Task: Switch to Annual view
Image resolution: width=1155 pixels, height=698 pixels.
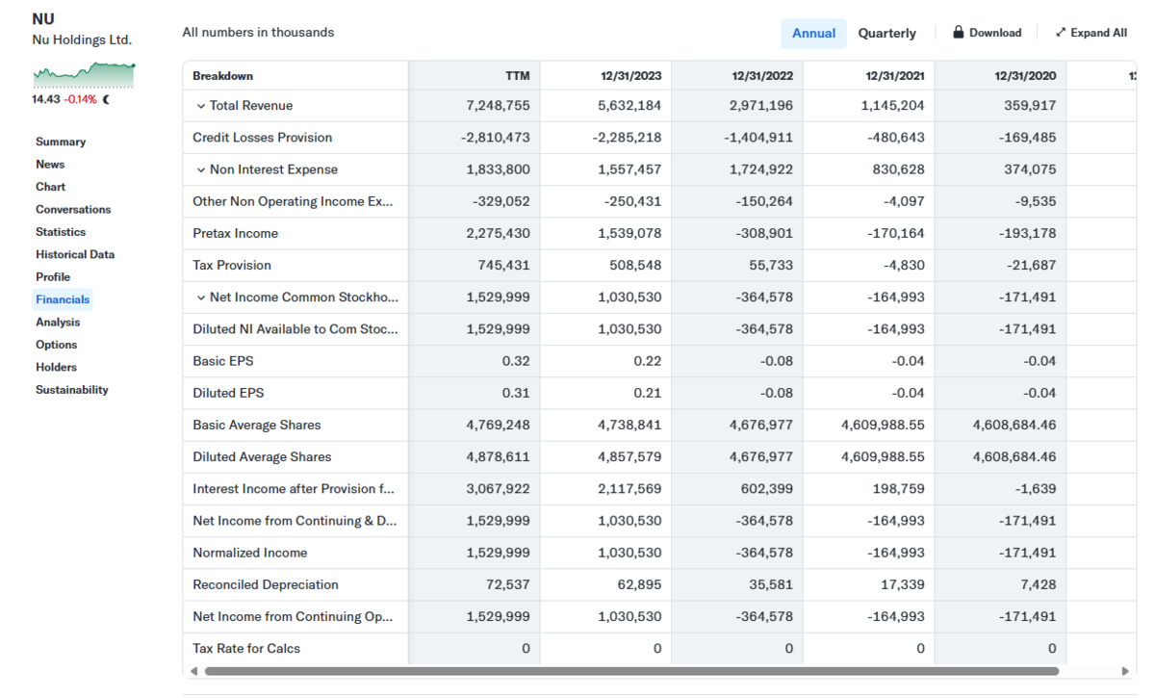Action: click(x=813, y=33)
